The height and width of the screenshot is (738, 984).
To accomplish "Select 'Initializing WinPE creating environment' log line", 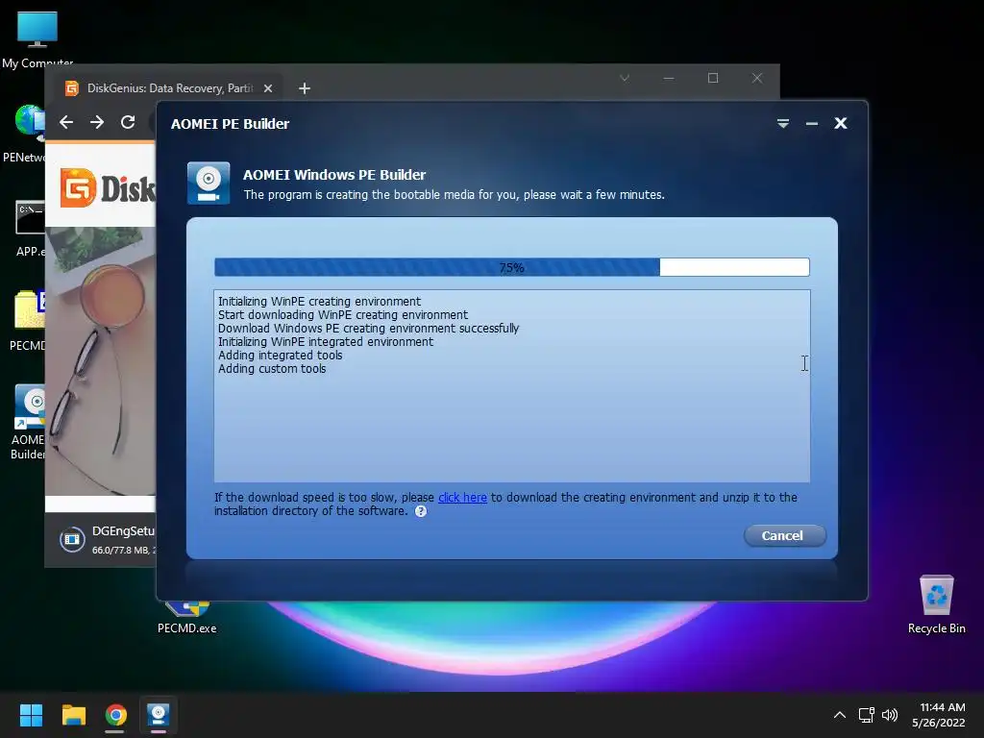I will pos(319,301).
